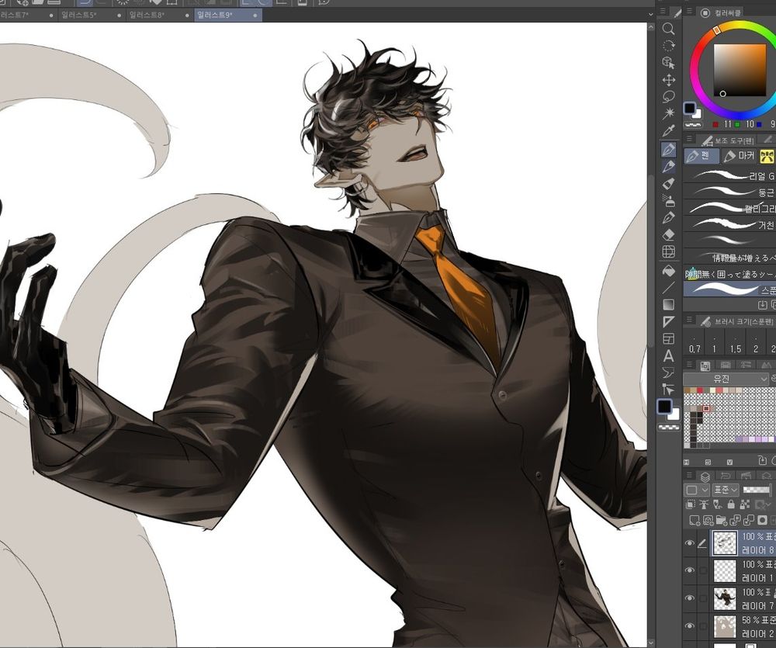Viewport: 776px width, 648px height.
Task: Select the Pencil tool below the pen
Action: click(x=668, y=166)
